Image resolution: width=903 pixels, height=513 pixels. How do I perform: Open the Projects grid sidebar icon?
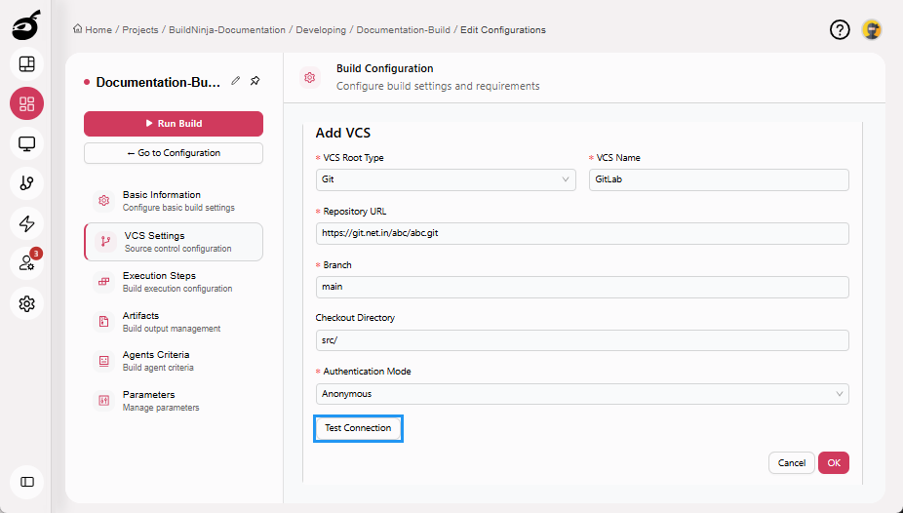click(x=26, y=103)
